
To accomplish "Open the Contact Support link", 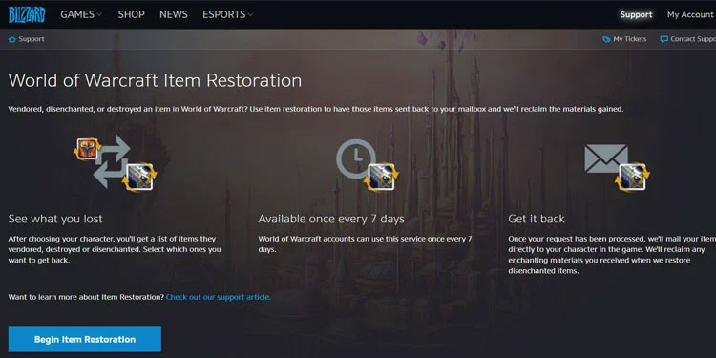I will [693, 39].
